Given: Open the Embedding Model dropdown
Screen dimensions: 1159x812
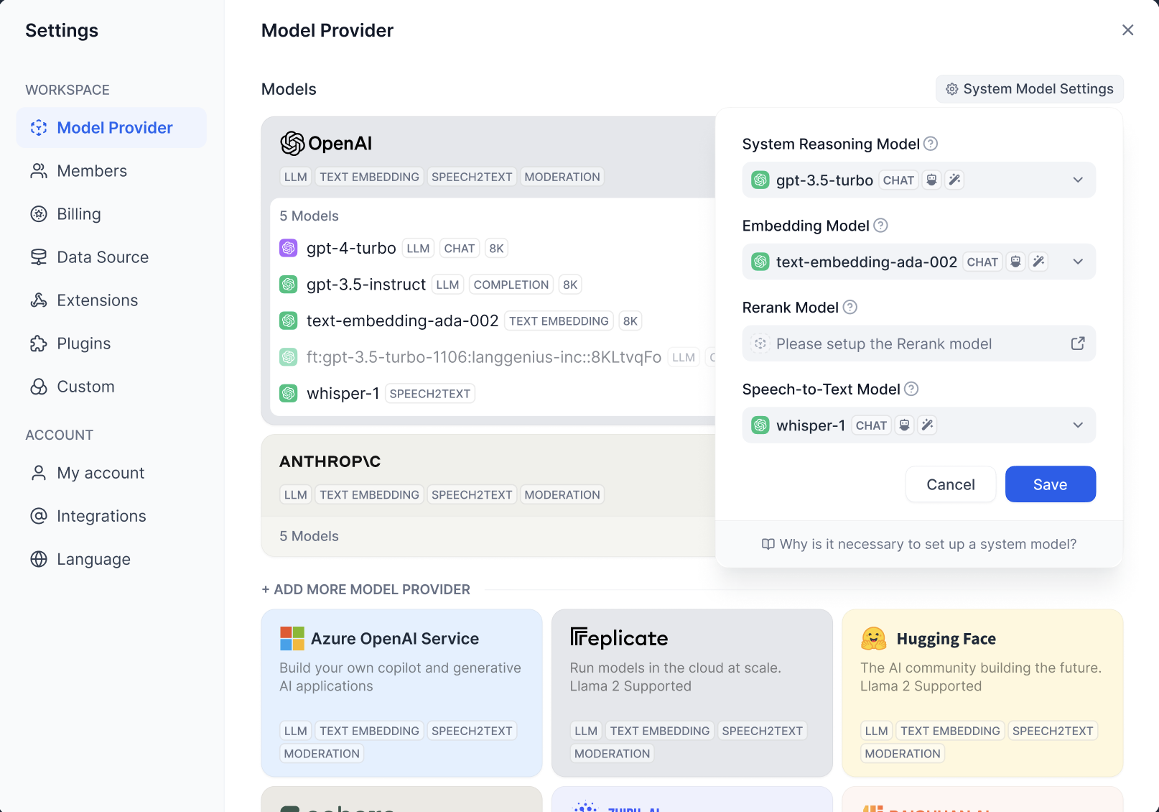Looking at the screenshot, I should (1077, 262).
